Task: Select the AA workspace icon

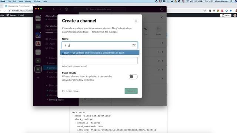Action: 38,27
